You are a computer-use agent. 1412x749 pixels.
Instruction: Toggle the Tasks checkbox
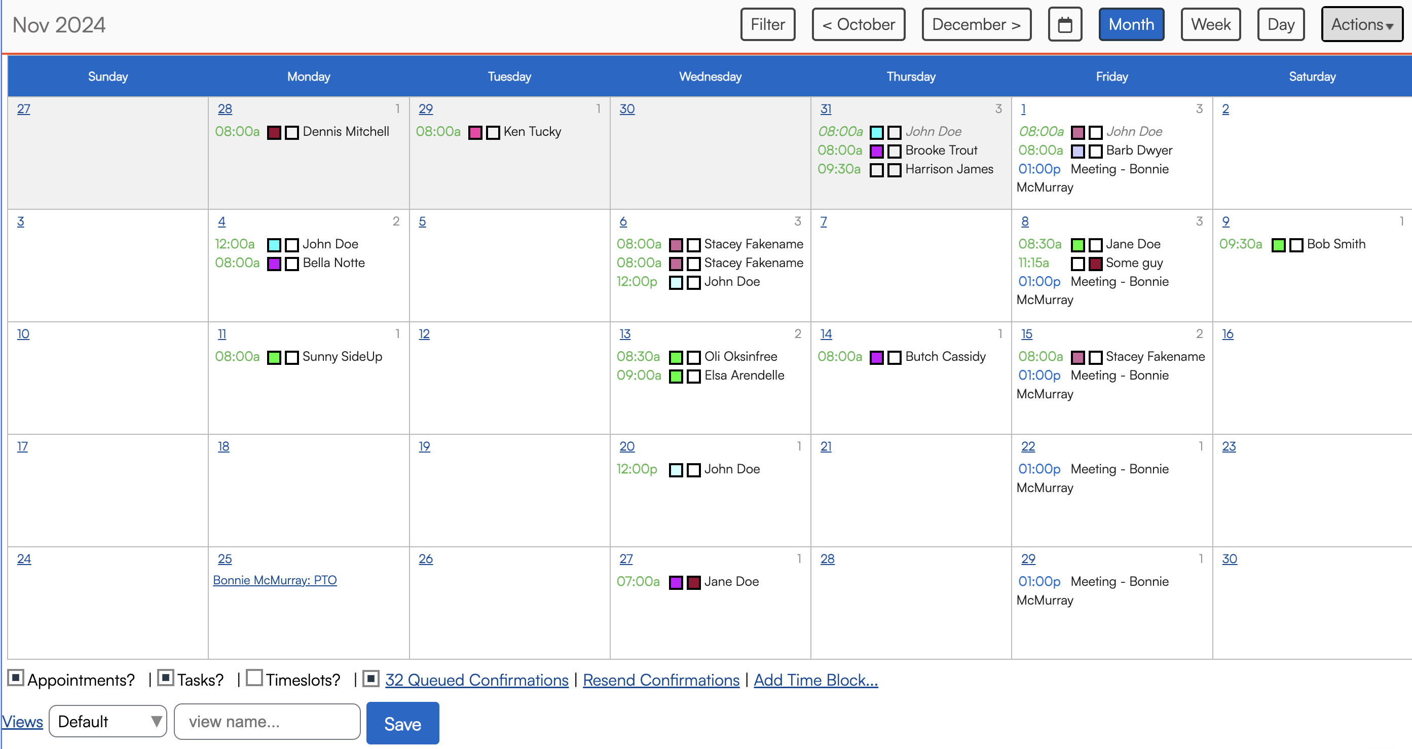coord(166,679)
